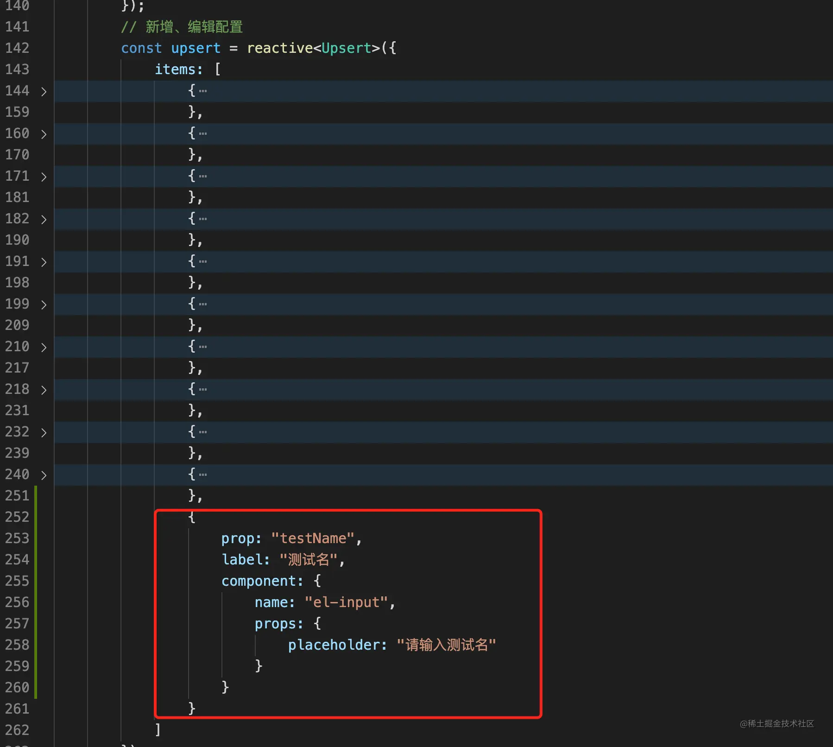Open the fold arrow beside line 232
833x747 pixels.
pos(44,432)
